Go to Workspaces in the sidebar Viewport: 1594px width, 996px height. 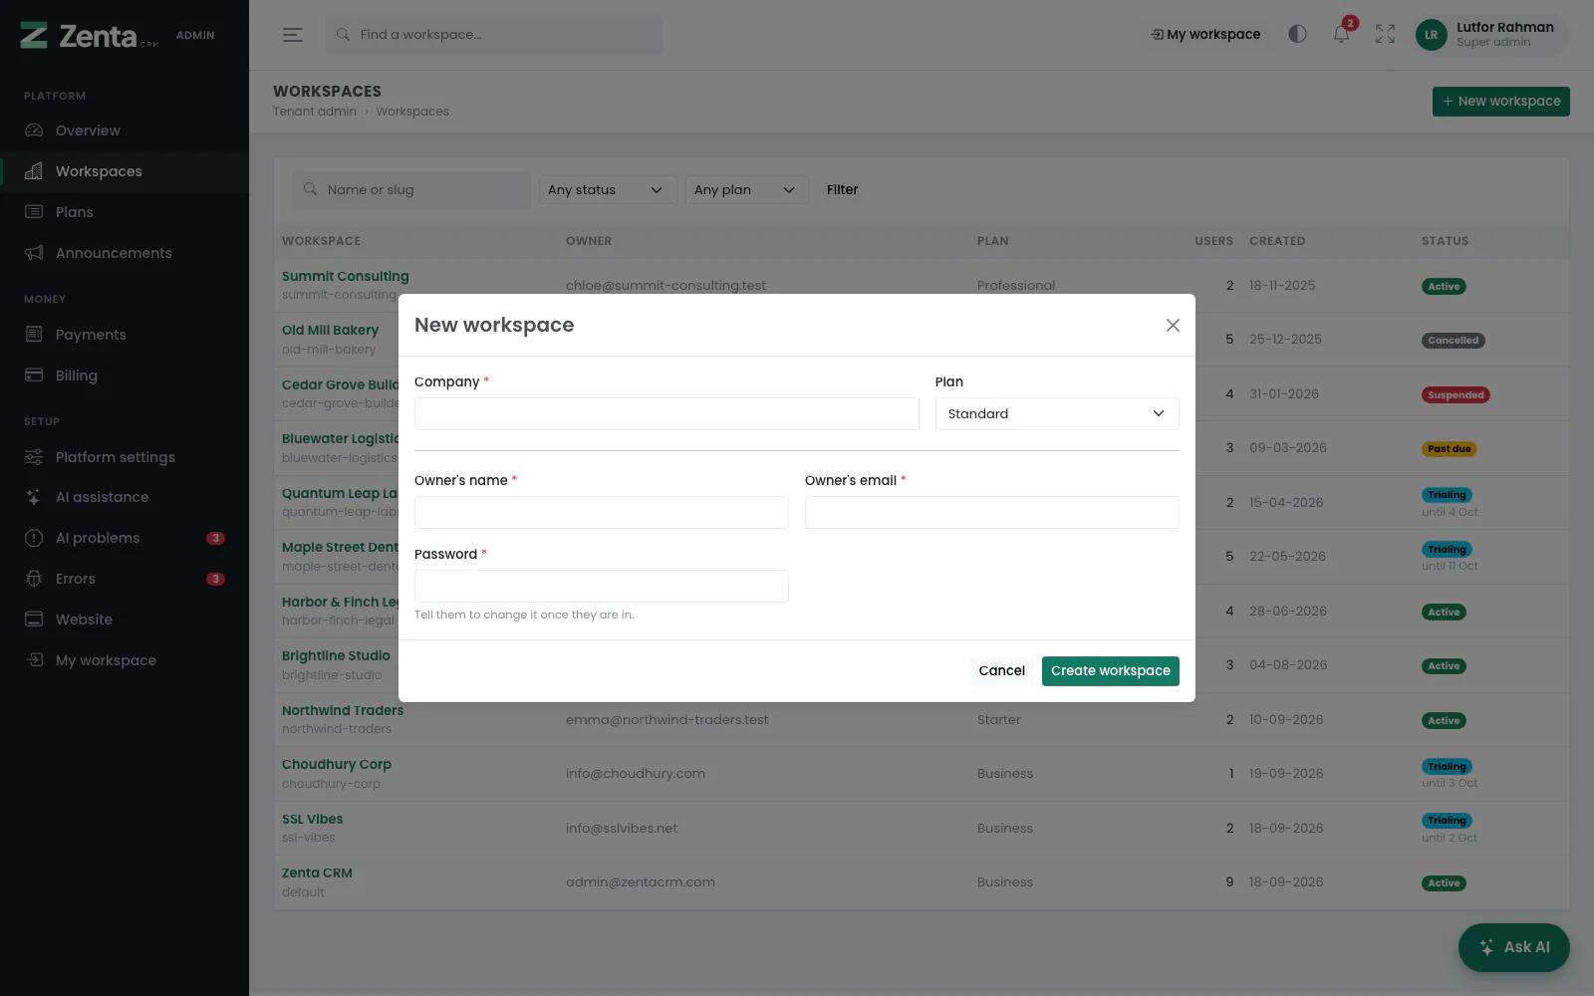(125, 171)
